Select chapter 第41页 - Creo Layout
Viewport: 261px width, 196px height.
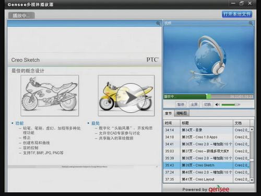(207, 179)
